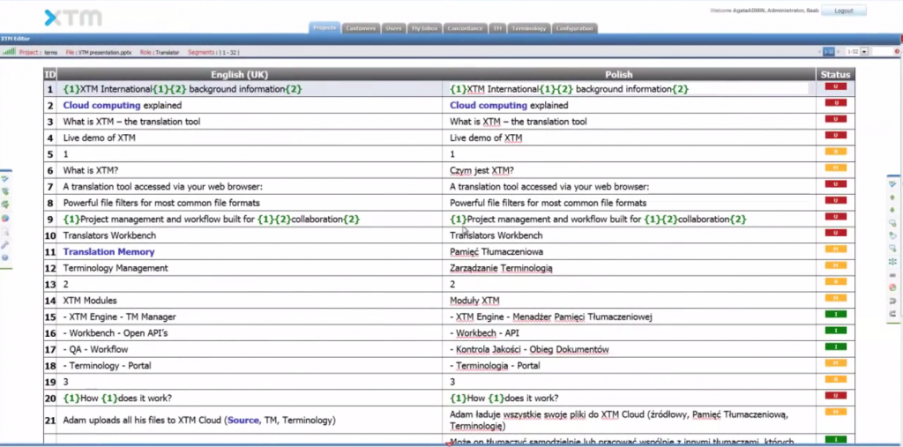Click the pie chart statistics icon in left sidebar

click(5, 219)
